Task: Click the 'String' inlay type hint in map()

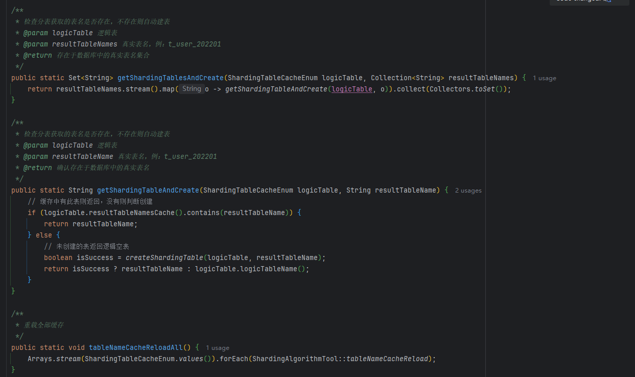Action: (192, 89)
